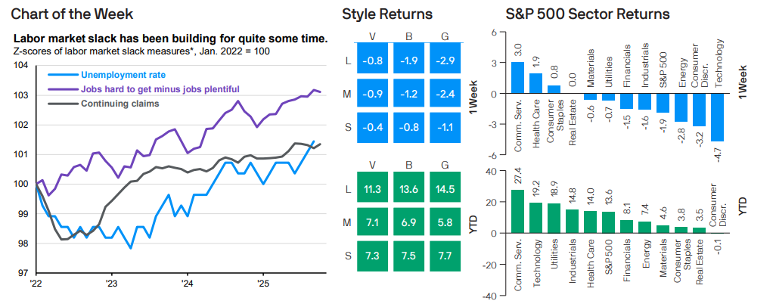Click the Comm. Serv. 1-week bar labeled 3.0
The height and width of the screenshot is (304, 776).
(518, 78)
